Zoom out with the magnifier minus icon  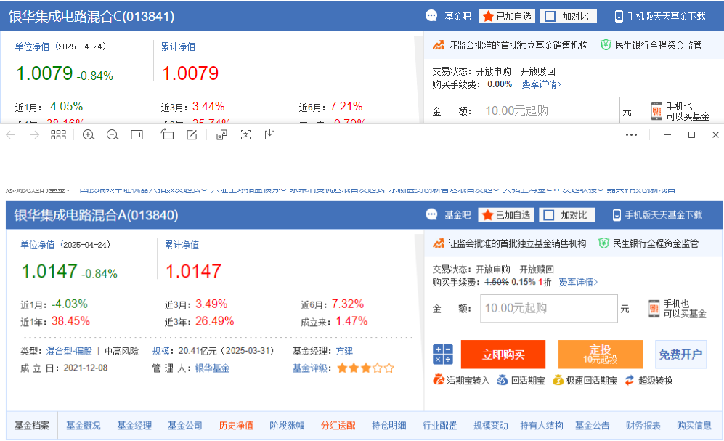(113, 135)
